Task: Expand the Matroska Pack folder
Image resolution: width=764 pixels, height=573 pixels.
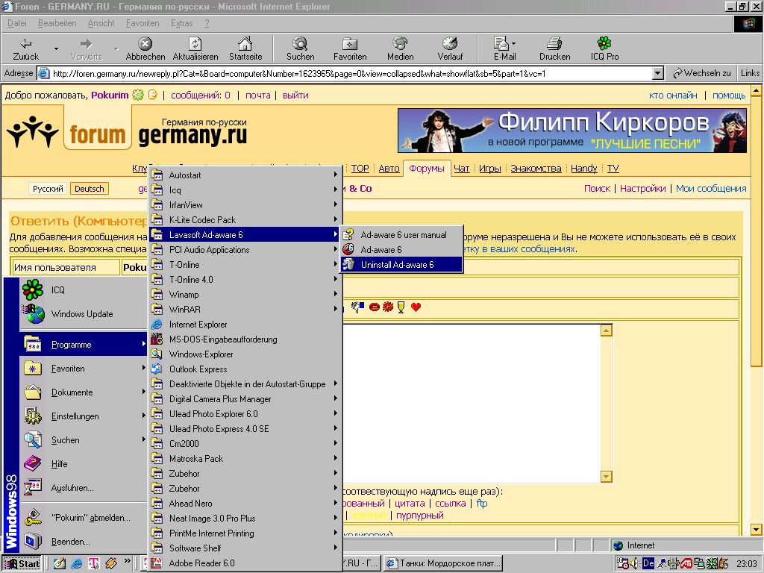Action: [x=245, y=459]
